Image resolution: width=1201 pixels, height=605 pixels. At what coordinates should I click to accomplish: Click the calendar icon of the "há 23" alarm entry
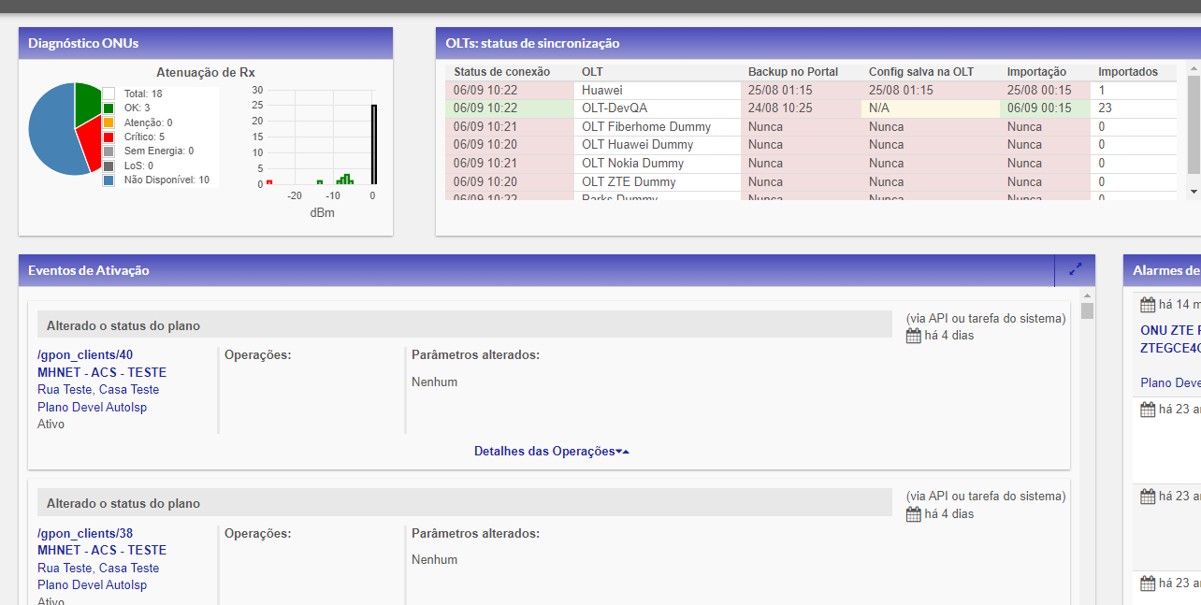click(x=1148, y=409)
